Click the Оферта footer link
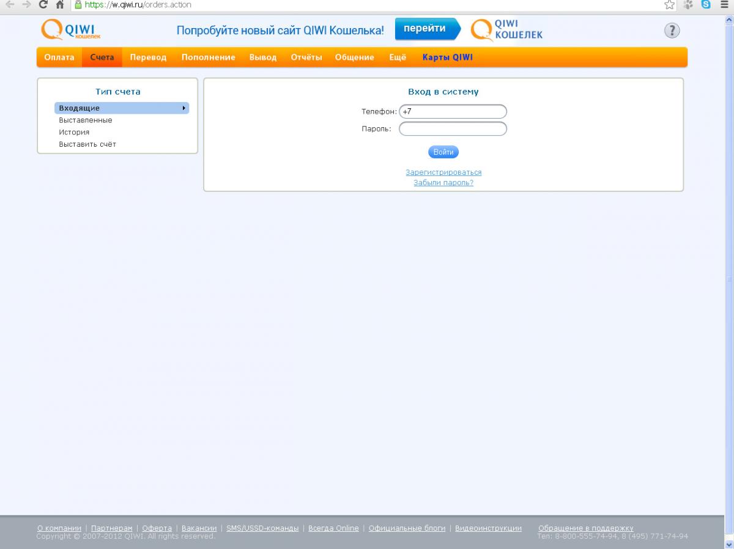Screen dimensions: 734x549 tap(157, 528)
